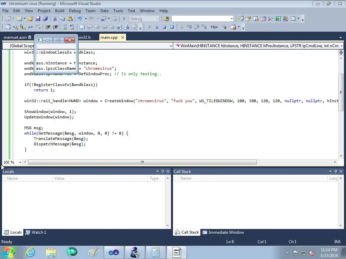This screenshot has width=346, height=259.
Task: Uncomment the selected lines icon
Action: point(72,27)
